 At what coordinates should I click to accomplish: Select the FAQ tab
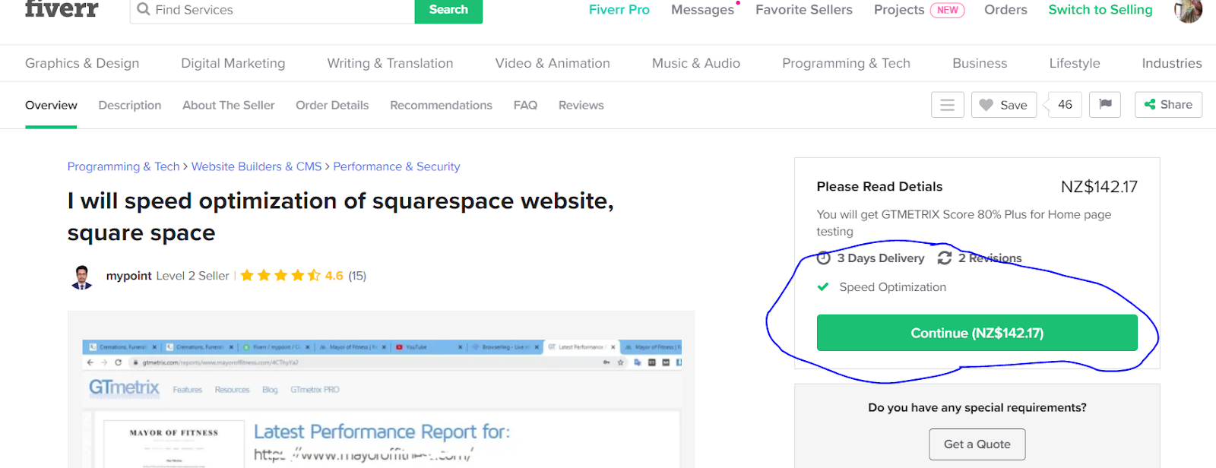pos(525,105)
